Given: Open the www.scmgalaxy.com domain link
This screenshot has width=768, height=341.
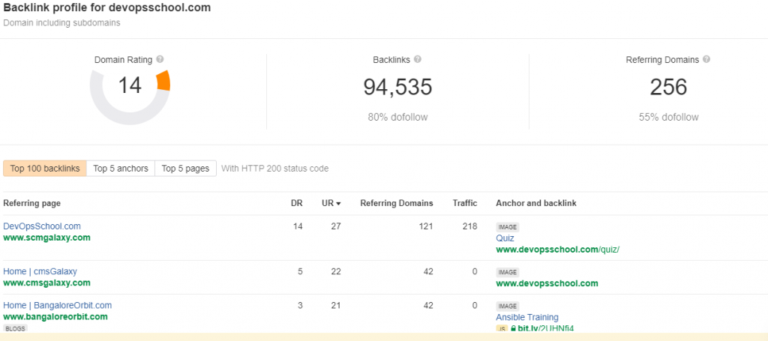Looking at the screenshot, I should point(47,238).
